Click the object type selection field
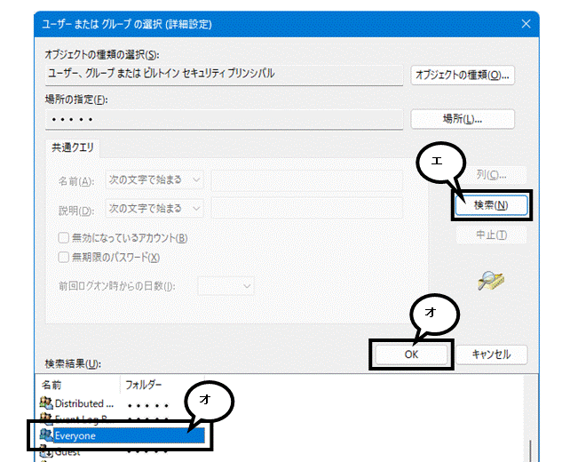Screen dimensions: 570x462 click(x=224, y=75)
